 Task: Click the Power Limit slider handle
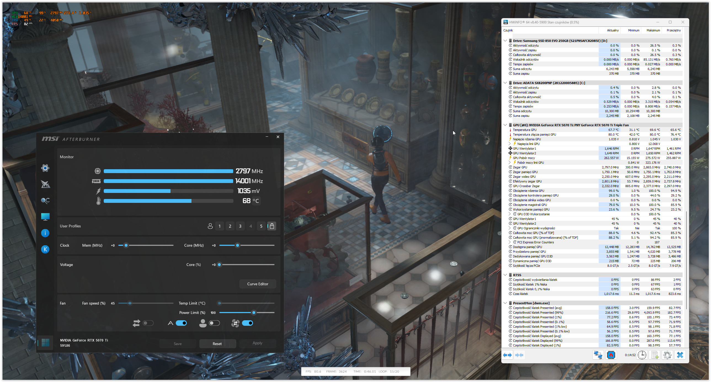coord(254,313)
